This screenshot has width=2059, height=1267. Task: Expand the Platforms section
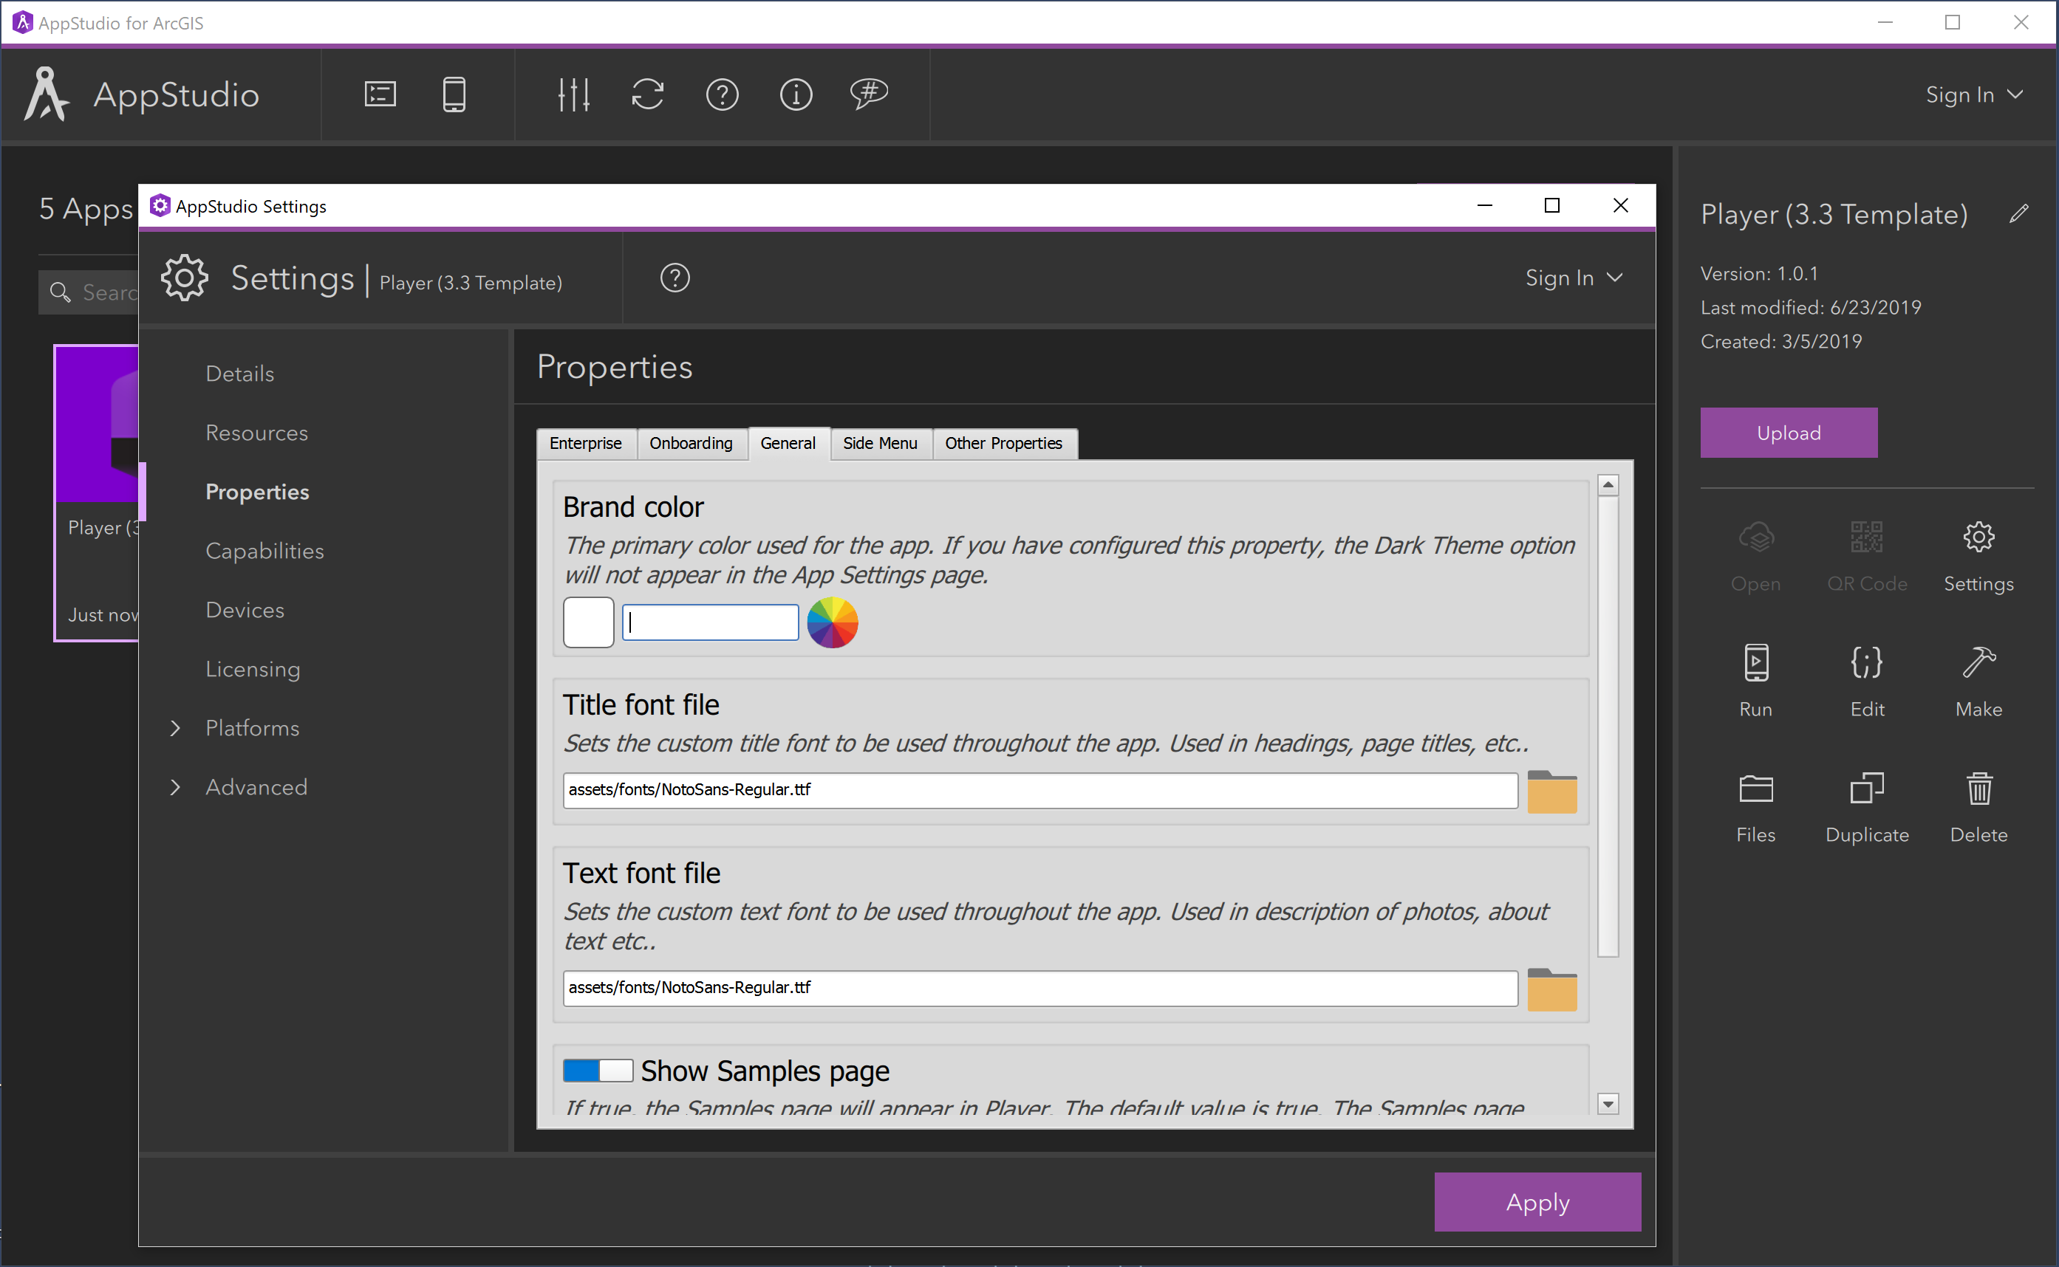pos(177,727)
